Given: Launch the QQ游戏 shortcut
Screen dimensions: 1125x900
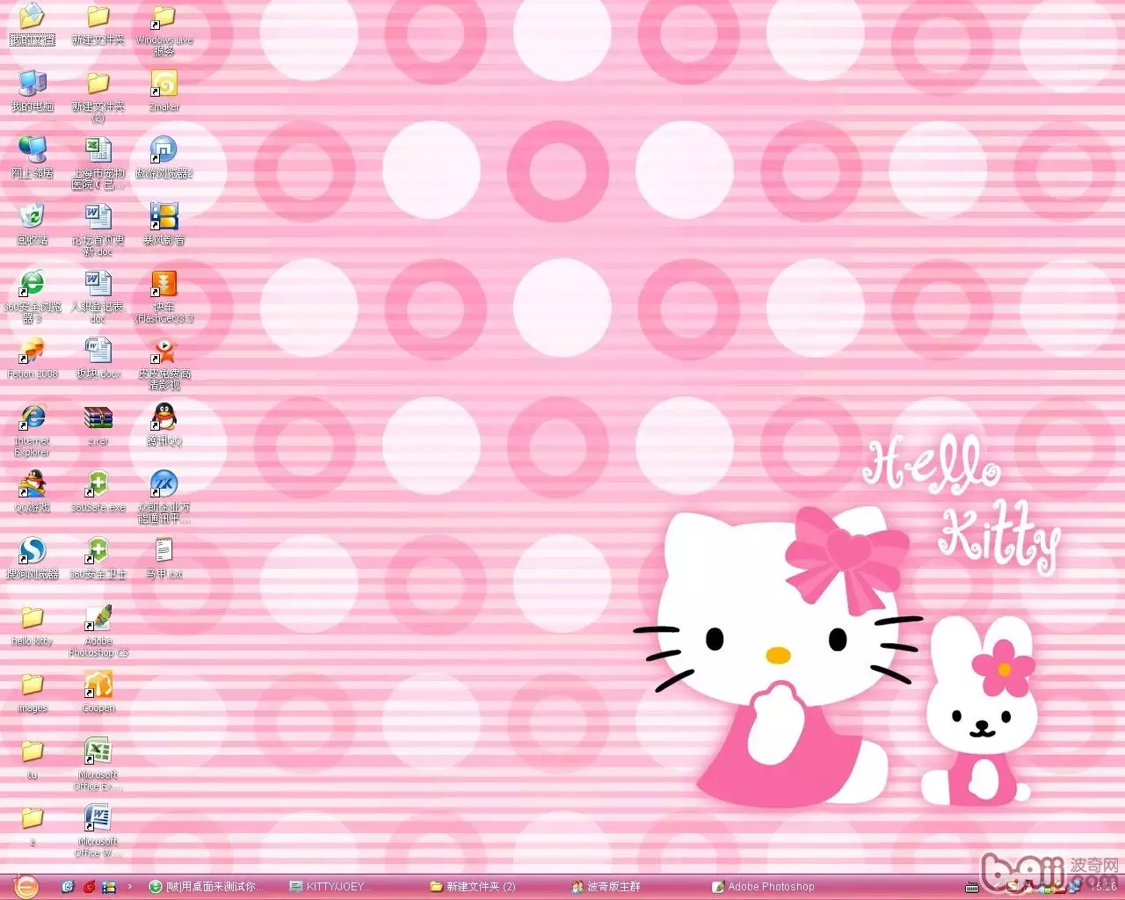Looking at the screenshot, I should (32, 491).
